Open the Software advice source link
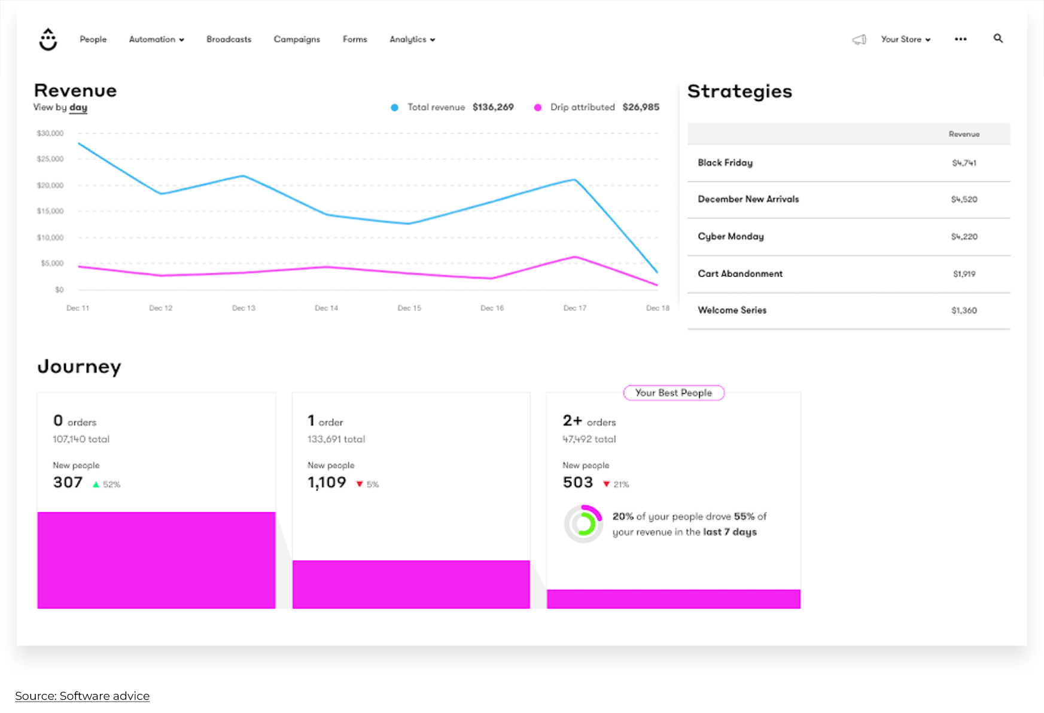Viewport: 1044px width, 713px height. coord(82,696)
